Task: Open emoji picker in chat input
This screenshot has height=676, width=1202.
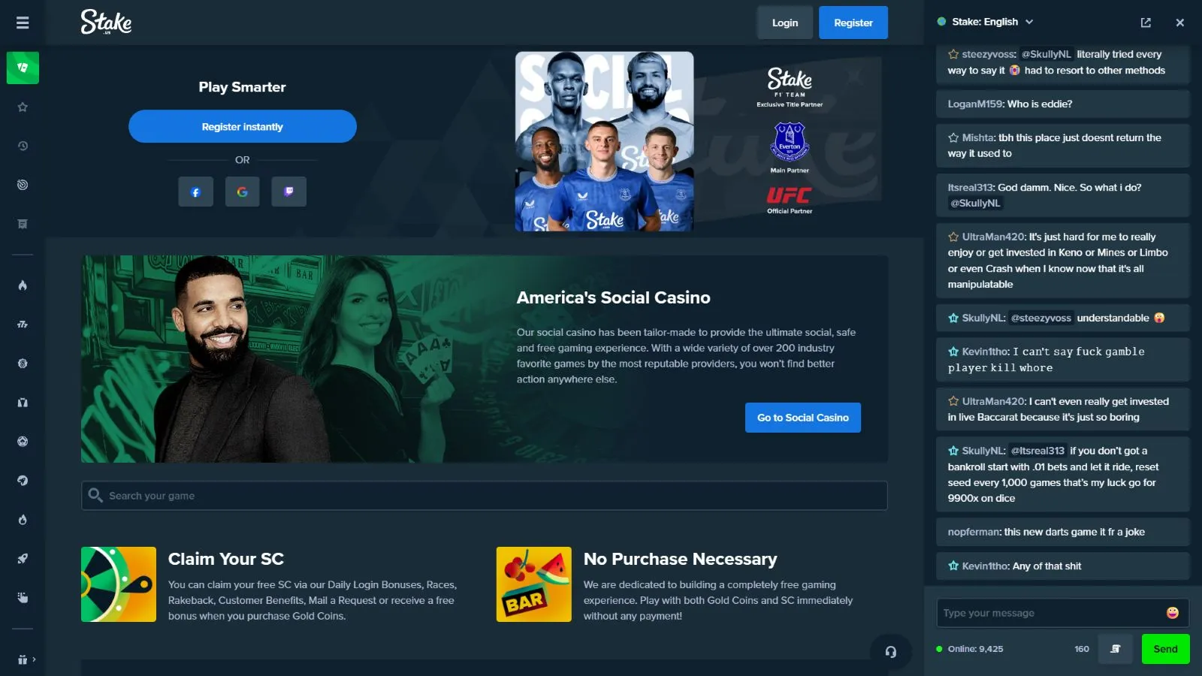Action: click(x=1172, y=613)
